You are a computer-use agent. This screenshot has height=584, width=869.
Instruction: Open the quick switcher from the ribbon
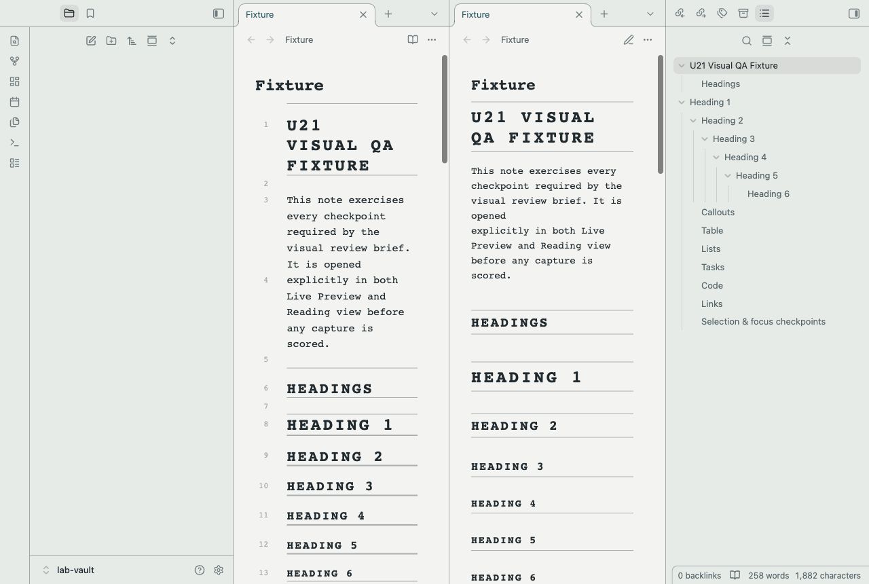14,41
